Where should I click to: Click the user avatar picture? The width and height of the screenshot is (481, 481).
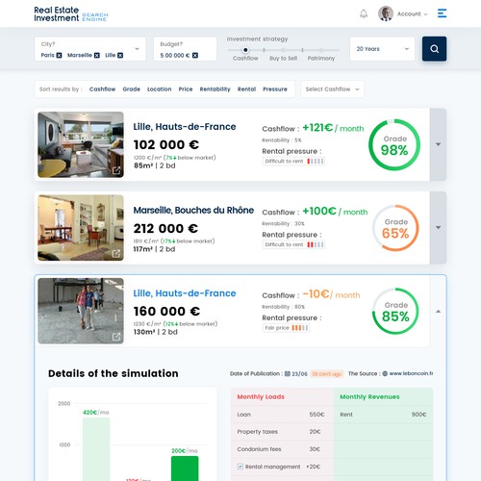(x=386, y=13)
